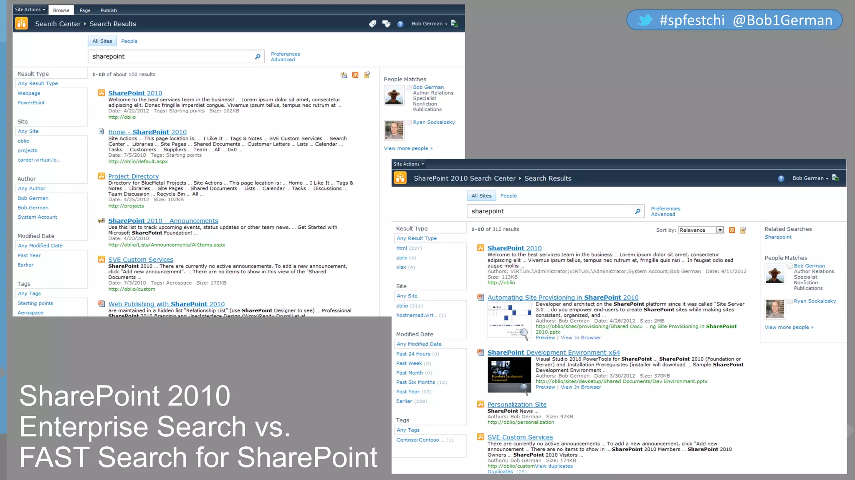
Task: Click search-from-Windows icon in Search Center results
Action: [367, 75]
